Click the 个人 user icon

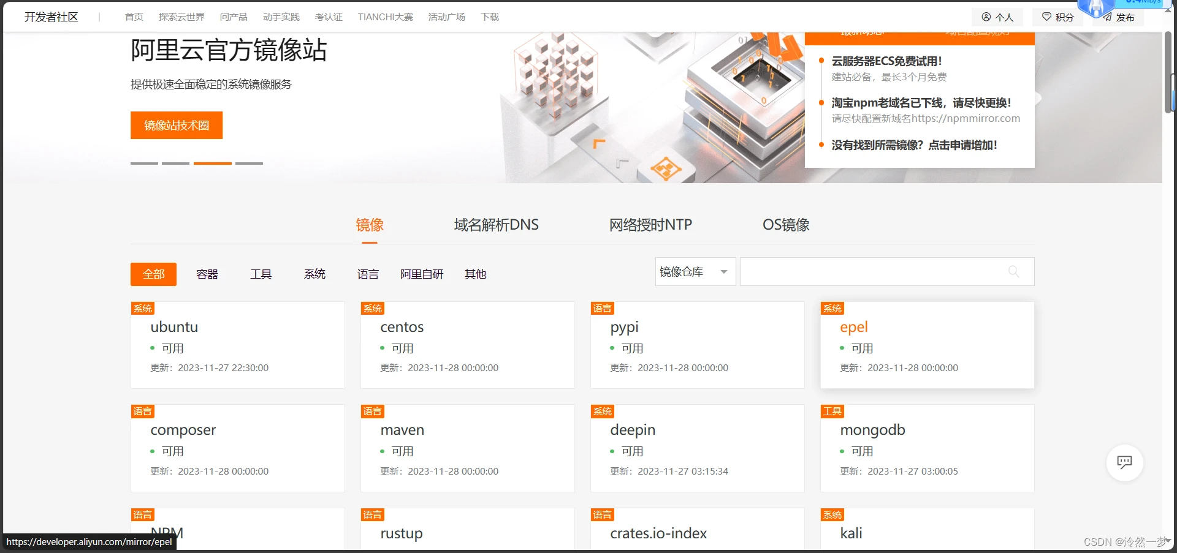(x=986, y=17)
